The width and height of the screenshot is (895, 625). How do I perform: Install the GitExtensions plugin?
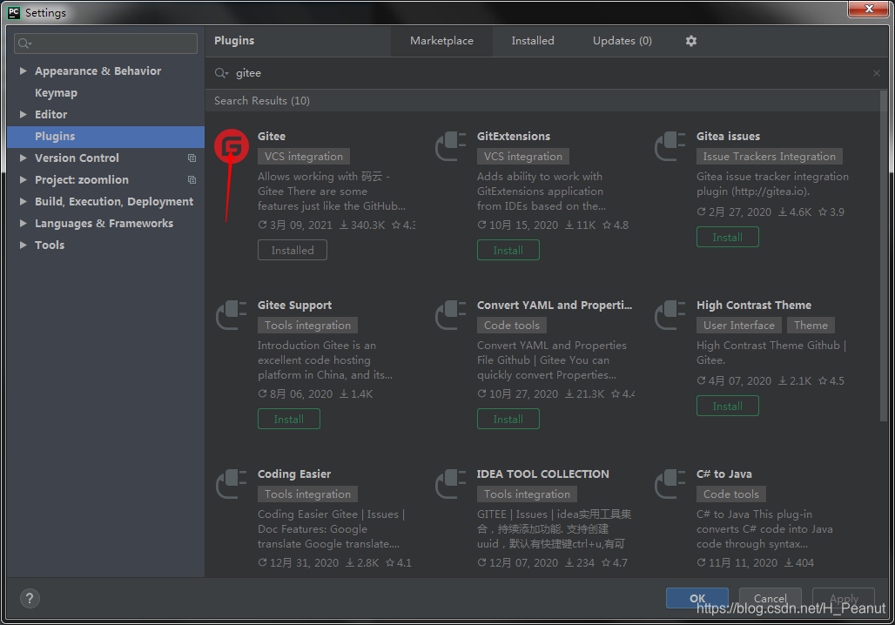point(508,250)
